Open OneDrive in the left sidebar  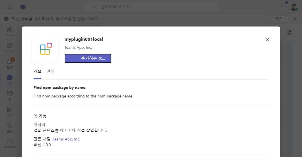(x=10, y=144)
